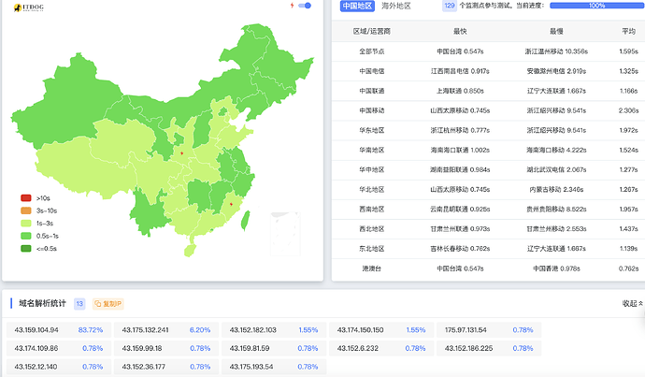Click the 复制IP copy button

pyautogui.click(x=107, y=304)
